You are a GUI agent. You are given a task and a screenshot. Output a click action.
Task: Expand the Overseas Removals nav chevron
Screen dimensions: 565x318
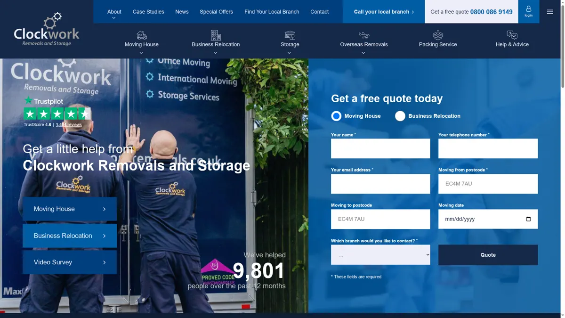pos(363,53)
